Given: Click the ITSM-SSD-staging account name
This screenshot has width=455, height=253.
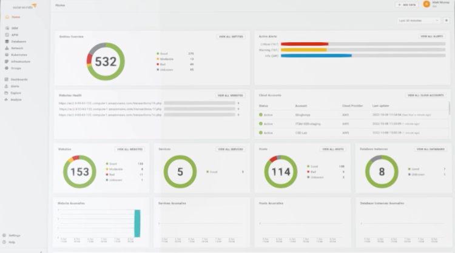Looking at the screenshot, I should 308,124.
